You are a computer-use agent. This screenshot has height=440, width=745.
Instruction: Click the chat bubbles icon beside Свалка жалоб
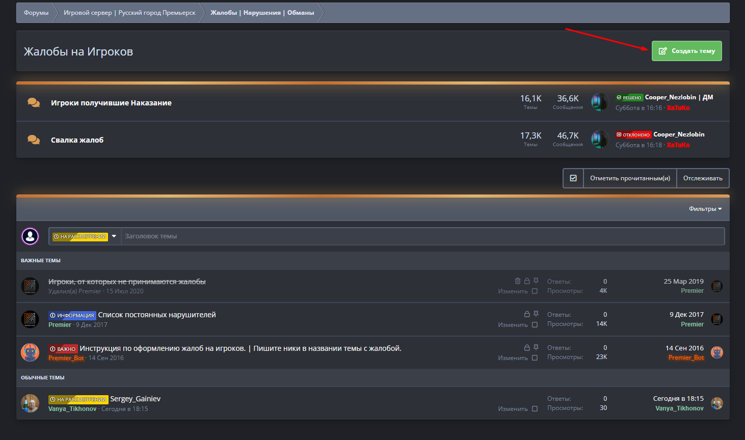pyautogui.click(x=34, y=140)
